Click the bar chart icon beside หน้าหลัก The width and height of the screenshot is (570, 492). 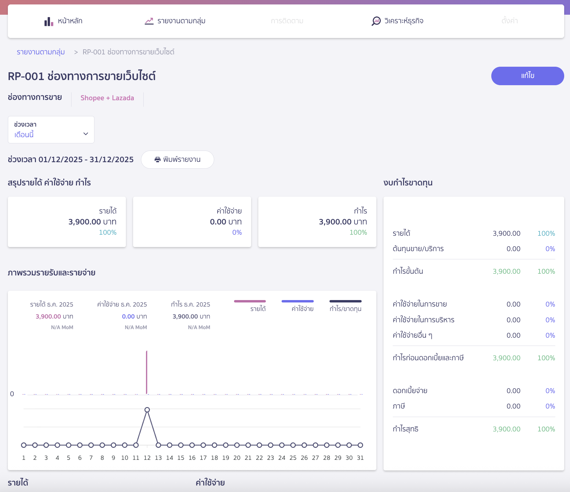(49, 21)
